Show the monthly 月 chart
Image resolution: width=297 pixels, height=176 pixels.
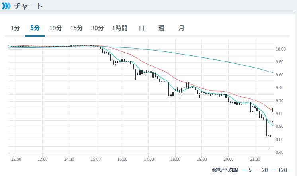coord(181,28)
